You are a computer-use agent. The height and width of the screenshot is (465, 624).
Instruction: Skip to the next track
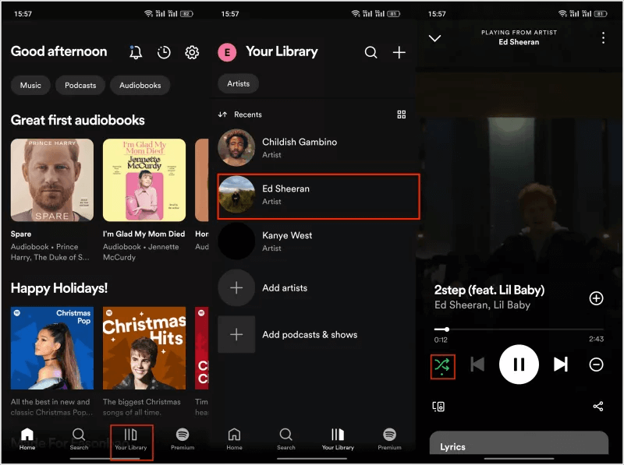[x=560, y=364]
